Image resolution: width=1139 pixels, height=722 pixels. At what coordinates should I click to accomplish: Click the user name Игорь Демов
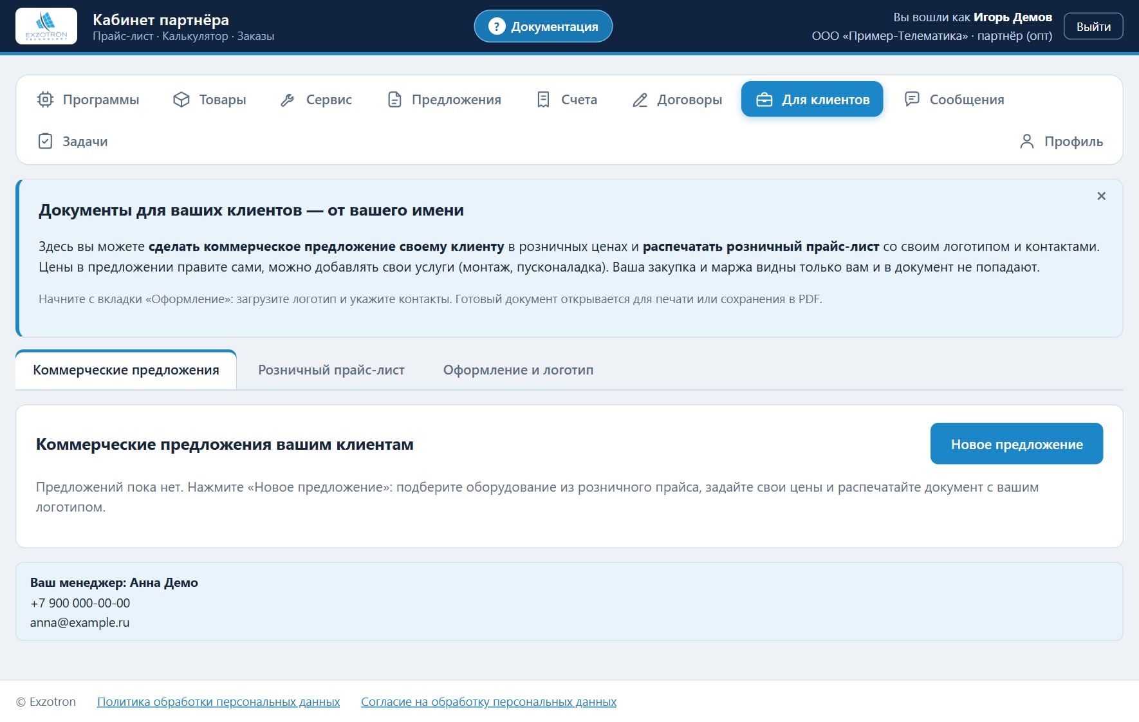[1012, 17]
